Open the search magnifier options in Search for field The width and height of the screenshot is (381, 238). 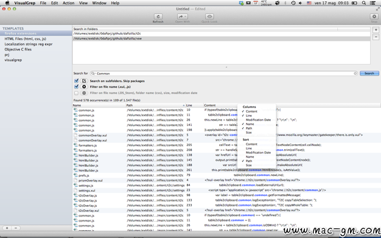pos(93,74)
